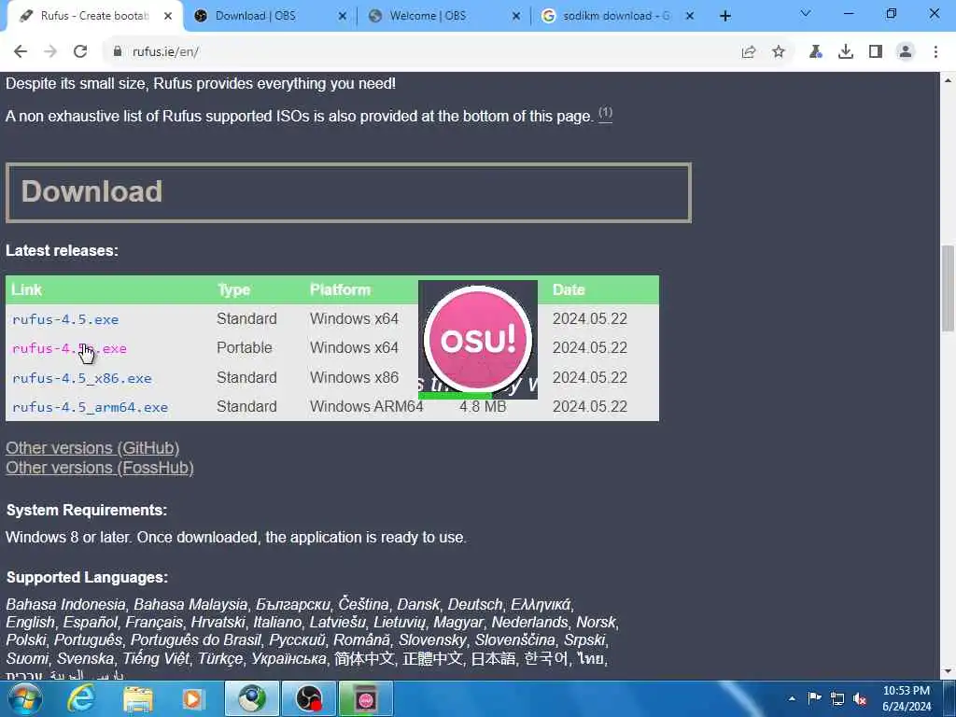Click the Link column header
The image size is (956, 717).
(27, 289)
